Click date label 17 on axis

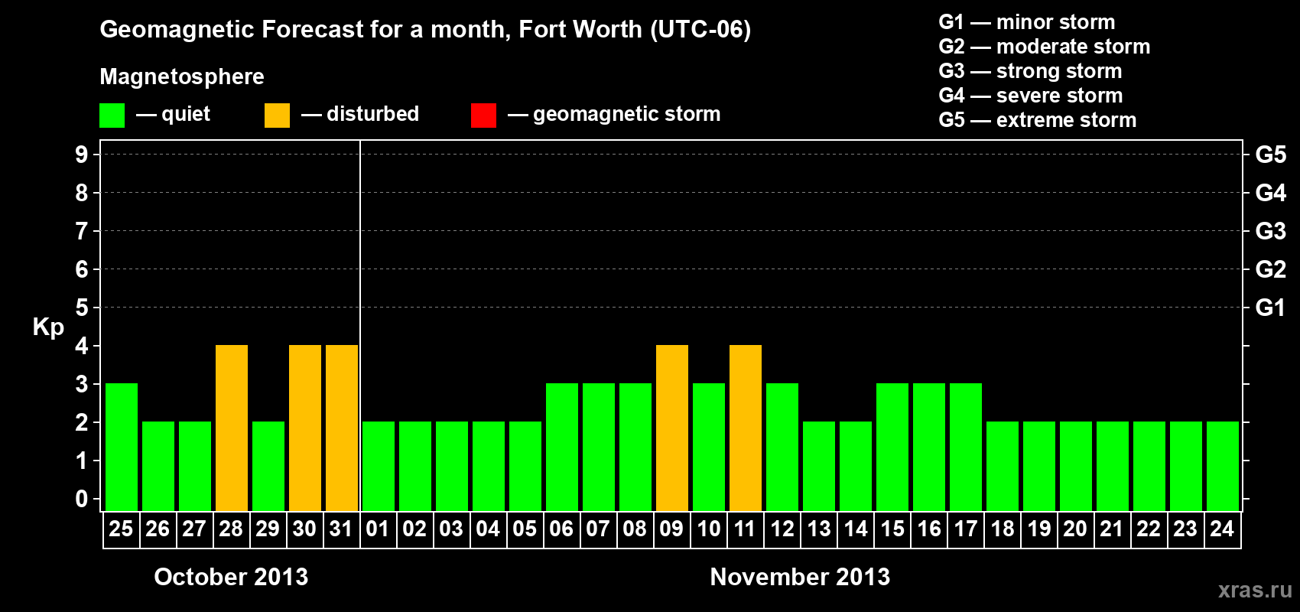click(x=965, y=529)
